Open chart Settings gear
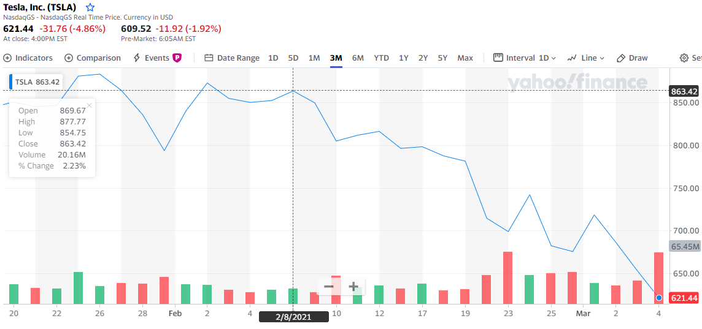 [x=690, y=58]
